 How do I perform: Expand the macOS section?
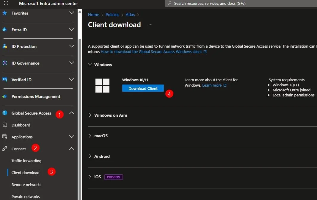point(90,136)
